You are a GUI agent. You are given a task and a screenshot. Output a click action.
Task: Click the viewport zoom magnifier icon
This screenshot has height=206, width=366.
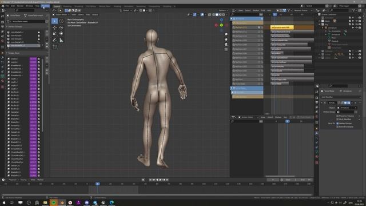click(226, 34)
